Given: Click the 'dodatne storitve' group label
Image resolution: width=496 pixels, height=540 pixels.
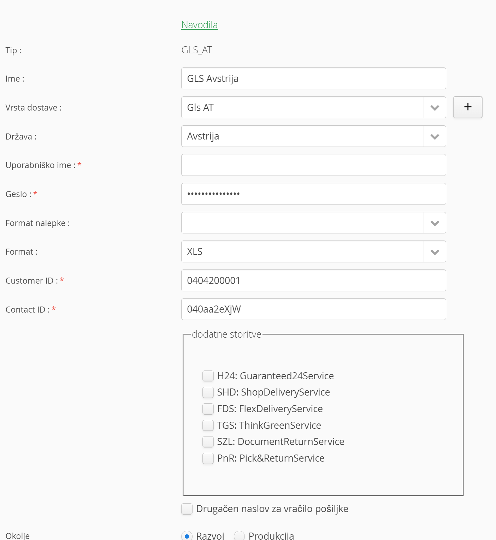Looking at the screenshot, I should pos(226,334).
